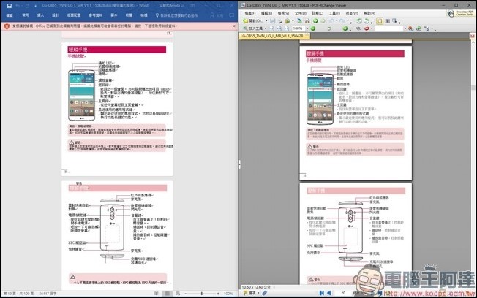Click the Word zoom slider handle

[202, 294]
